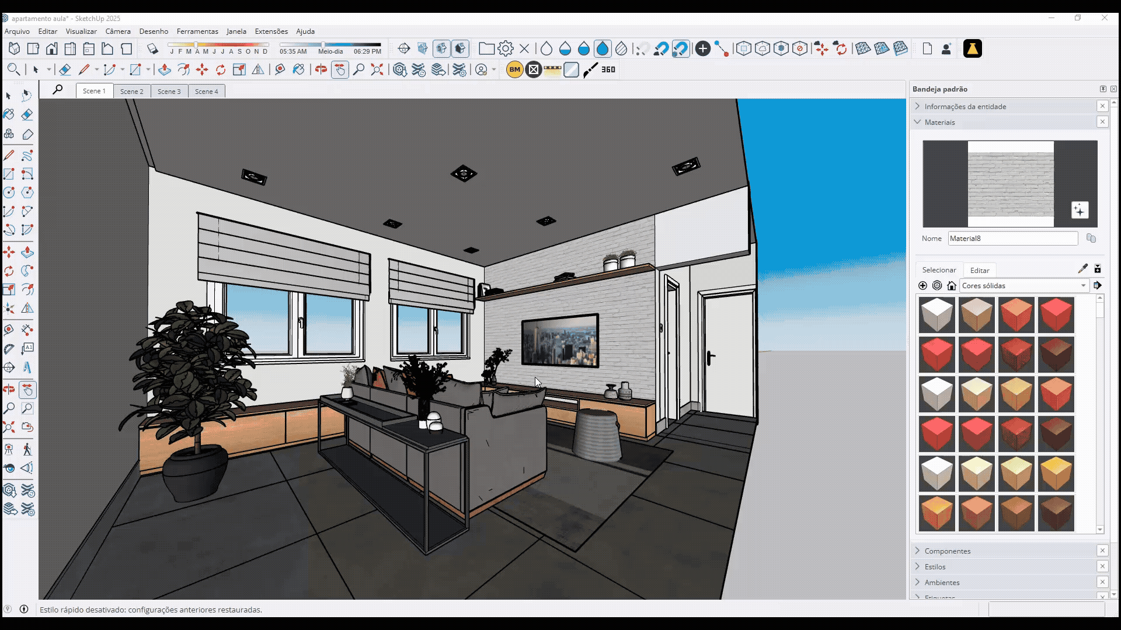The image size is (1121, 630).
Task: Toggle the Pan hand tool in left toolbar
Action: point(27,390)
